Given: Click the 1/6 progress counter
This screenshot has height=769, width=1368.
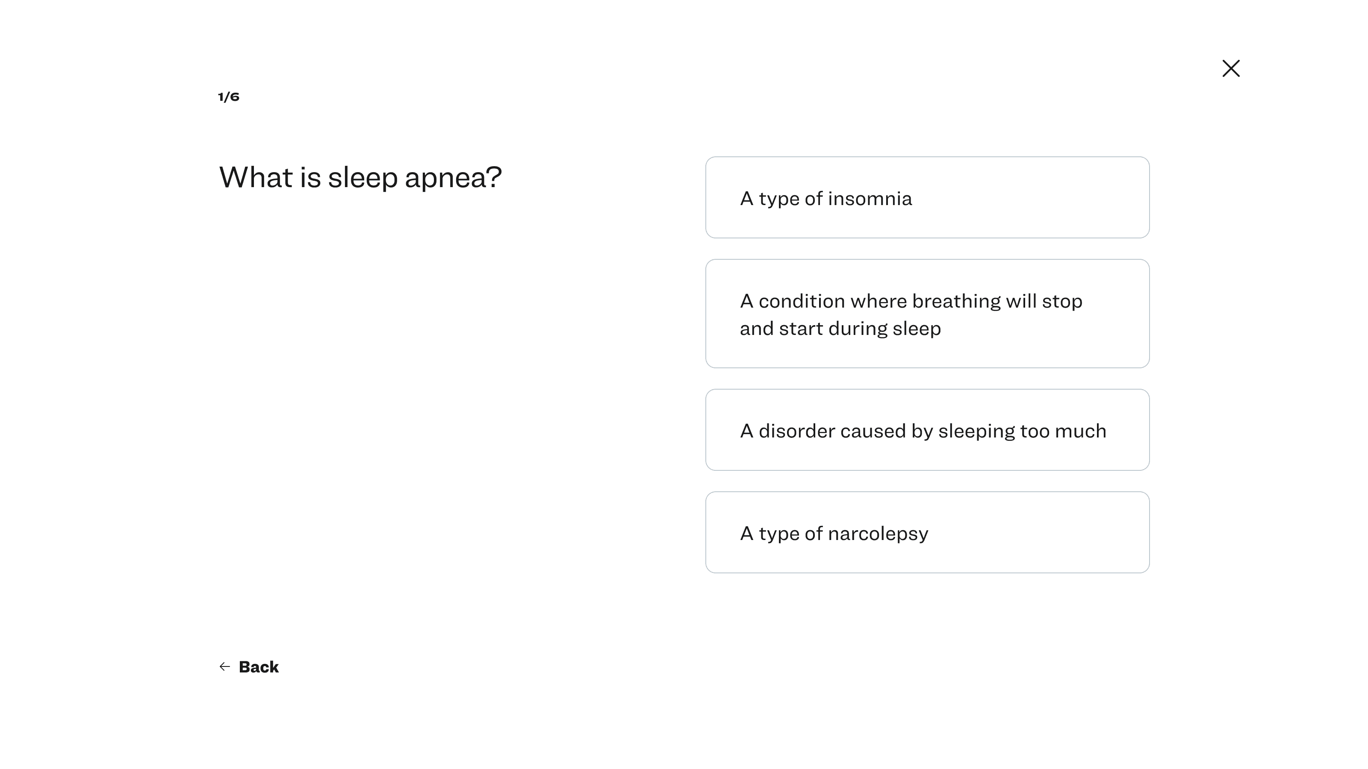Looking at the screenshot, I should pyautogui.click(x=229, y=97).
